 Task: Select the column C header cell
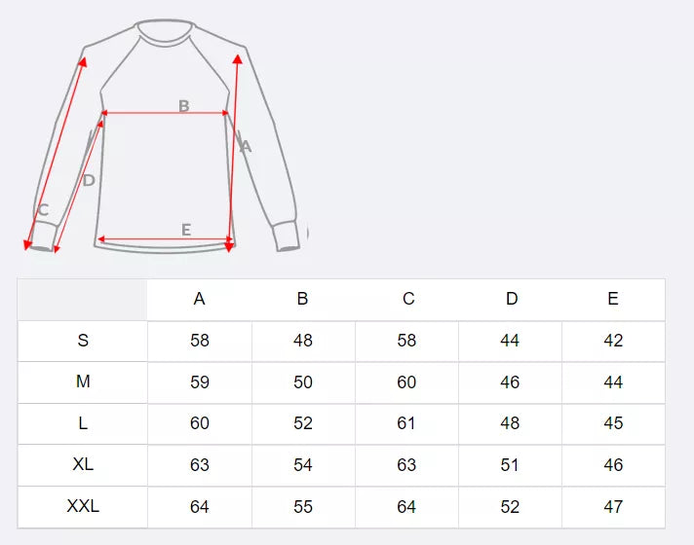(x=407, y=299)
